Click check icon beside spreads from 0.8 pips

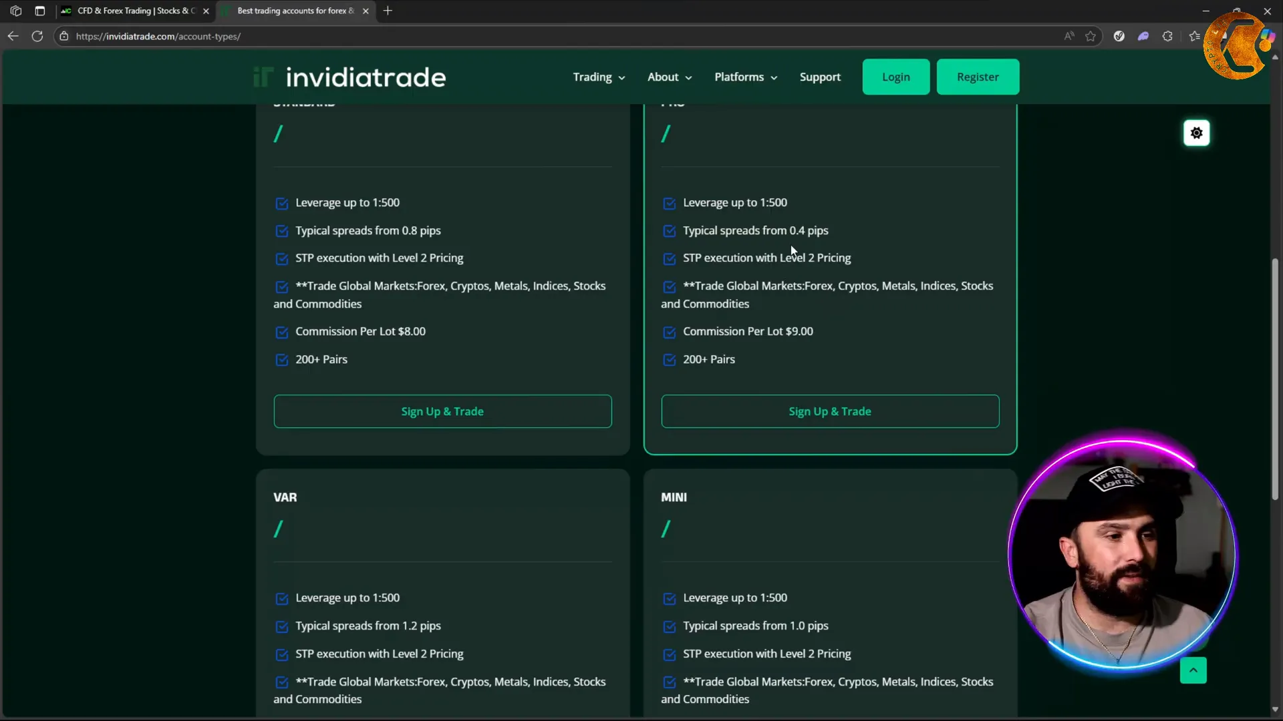click(x=282, y=231)
